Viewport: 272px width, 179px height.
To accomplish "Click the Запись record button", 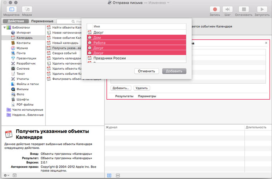I will click(x=215, y=10).
